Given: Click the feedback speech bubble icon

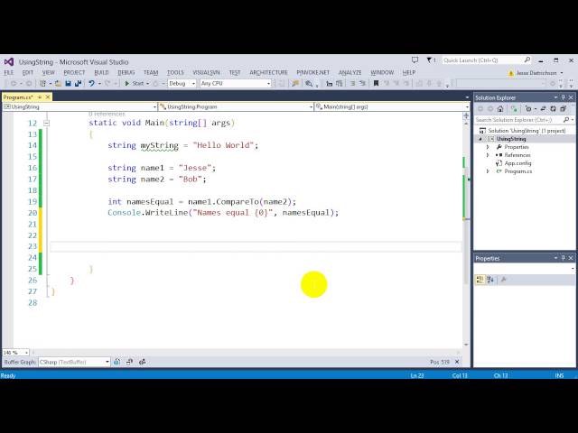Looking at the screenshot, I should point(415,60).
